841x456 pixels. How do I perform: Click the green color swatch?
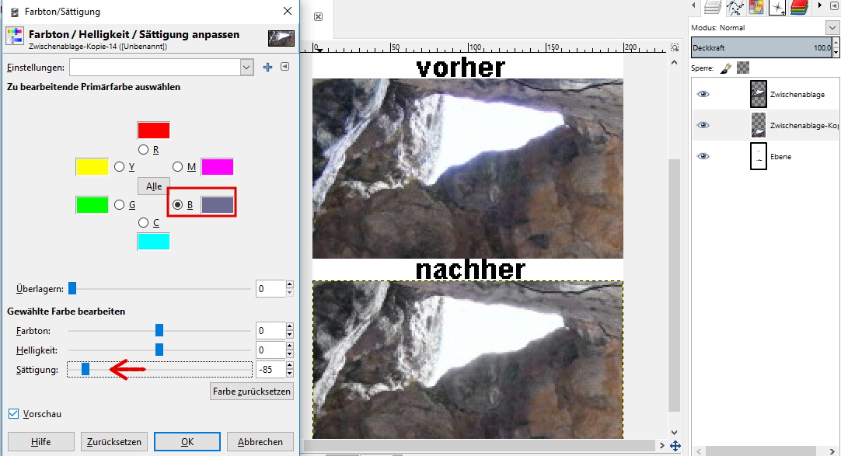(92, 204)
